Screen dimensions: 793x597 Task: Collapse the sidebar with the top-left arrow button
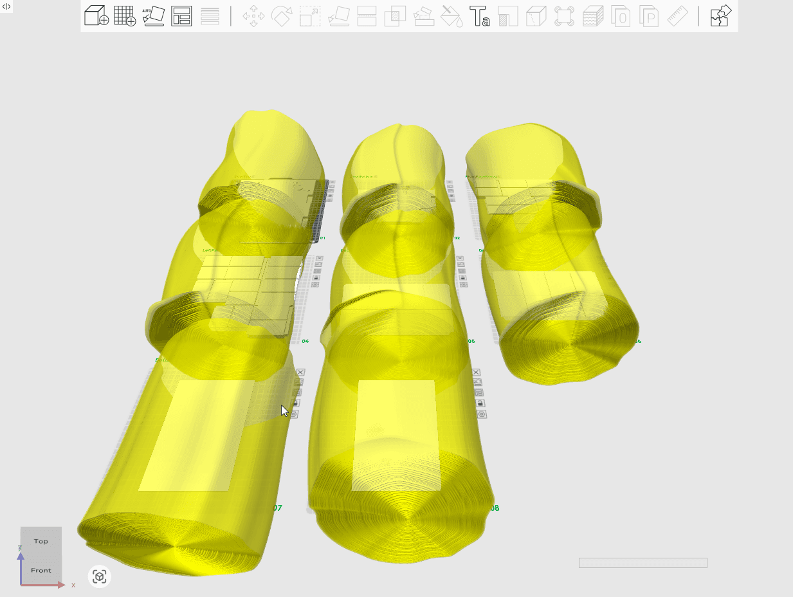6,6
